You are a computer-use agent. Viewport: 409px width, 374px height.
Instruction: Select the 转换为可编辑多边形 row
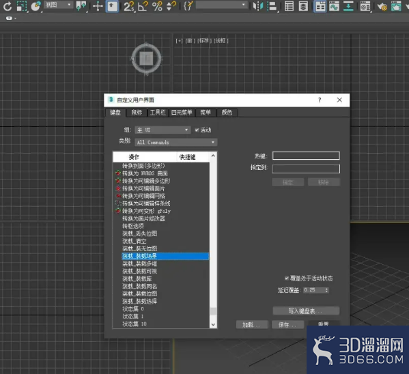pos(161,181)
